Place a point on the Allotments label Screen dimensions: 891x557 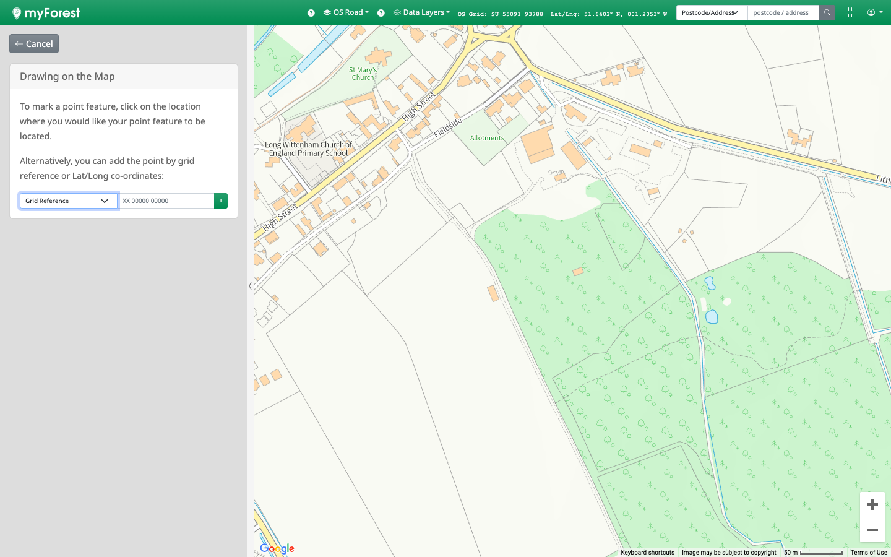tap(487, 138)
